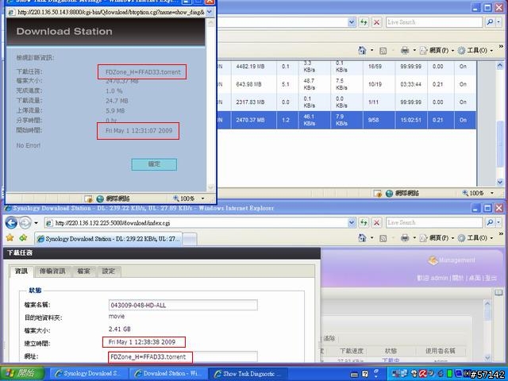Click 網址 field FDZone_H=FFAD33.torrent
This screenshot has width=508, height=381.
[183, 357]
